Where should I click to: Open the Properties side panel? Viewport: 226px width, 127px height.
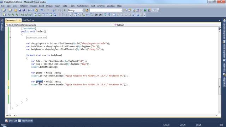[224, 80]
